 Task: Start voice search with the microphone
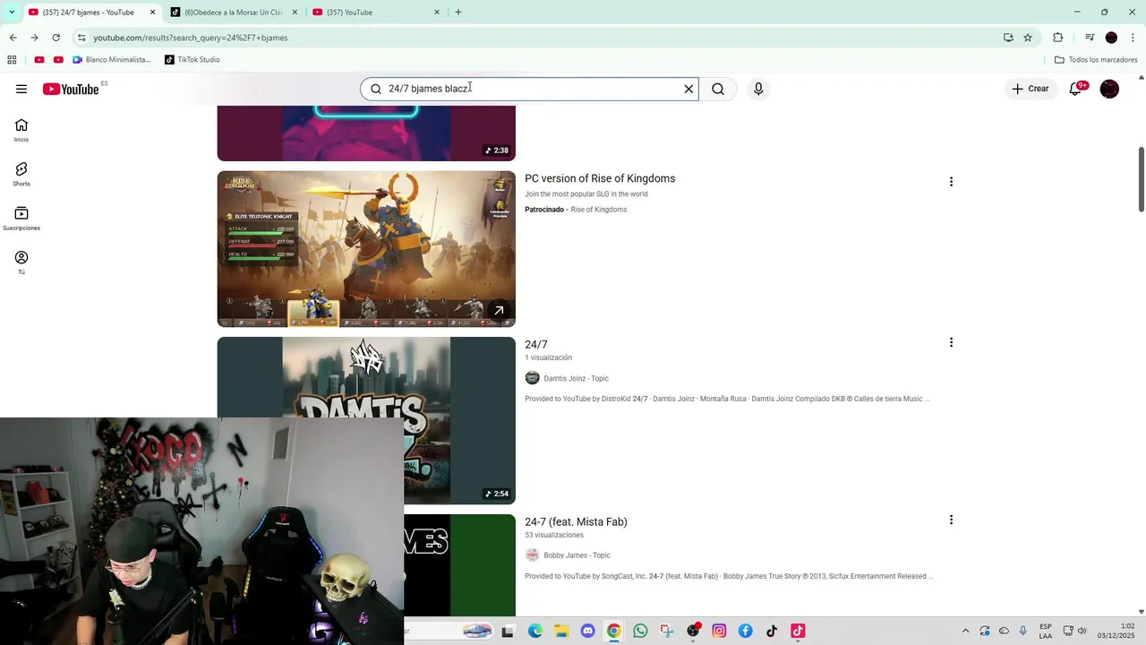pos(758,89)
